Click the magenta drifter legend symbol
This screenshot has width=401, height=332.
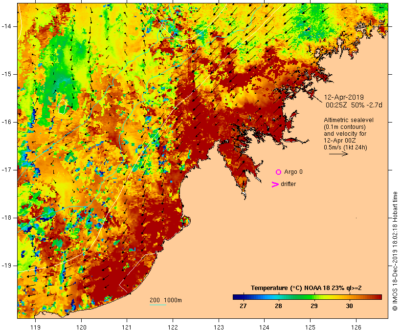275,185
